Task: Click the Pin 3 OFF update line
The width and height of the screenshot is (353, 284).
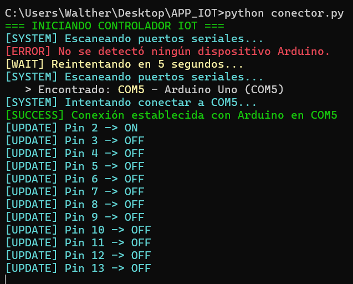Action: tap(75, 141)
